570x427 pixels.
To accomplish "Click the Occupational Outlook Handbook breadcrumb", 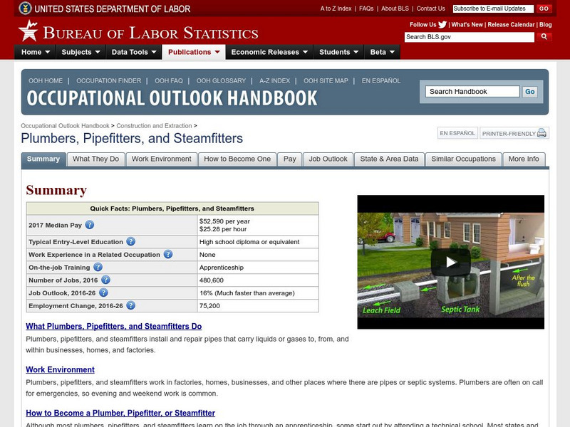I will pyautogui.click(x=65, y=126).
